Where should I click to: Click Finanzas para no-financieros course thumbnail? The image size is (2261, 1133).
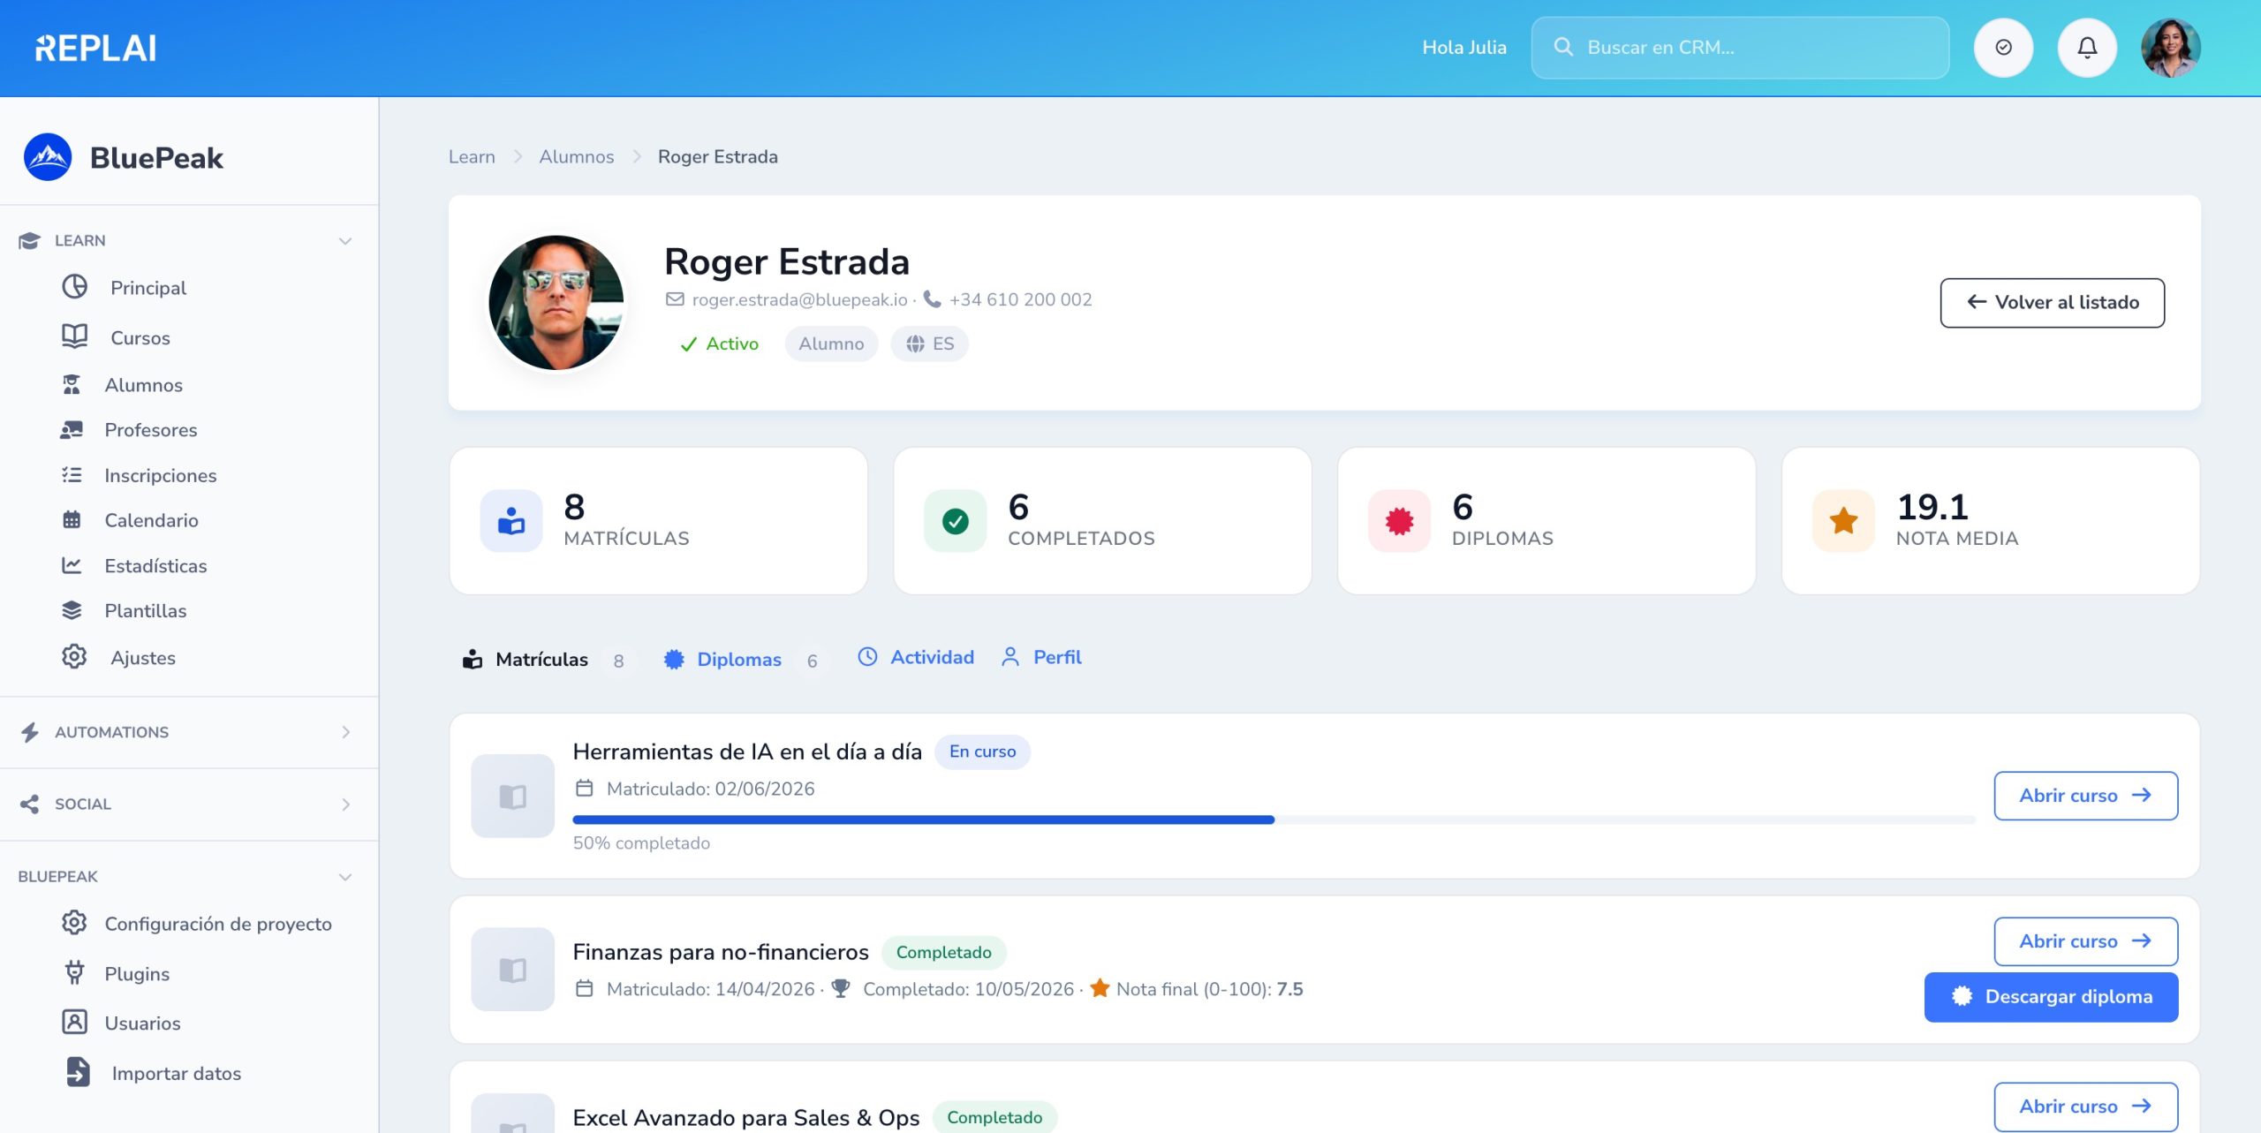tap(512, 970)
